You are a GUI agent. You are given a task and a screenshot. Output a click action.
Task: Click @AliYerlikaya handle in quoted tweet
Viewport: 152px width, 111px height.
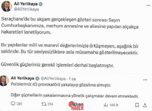point(53,79)
